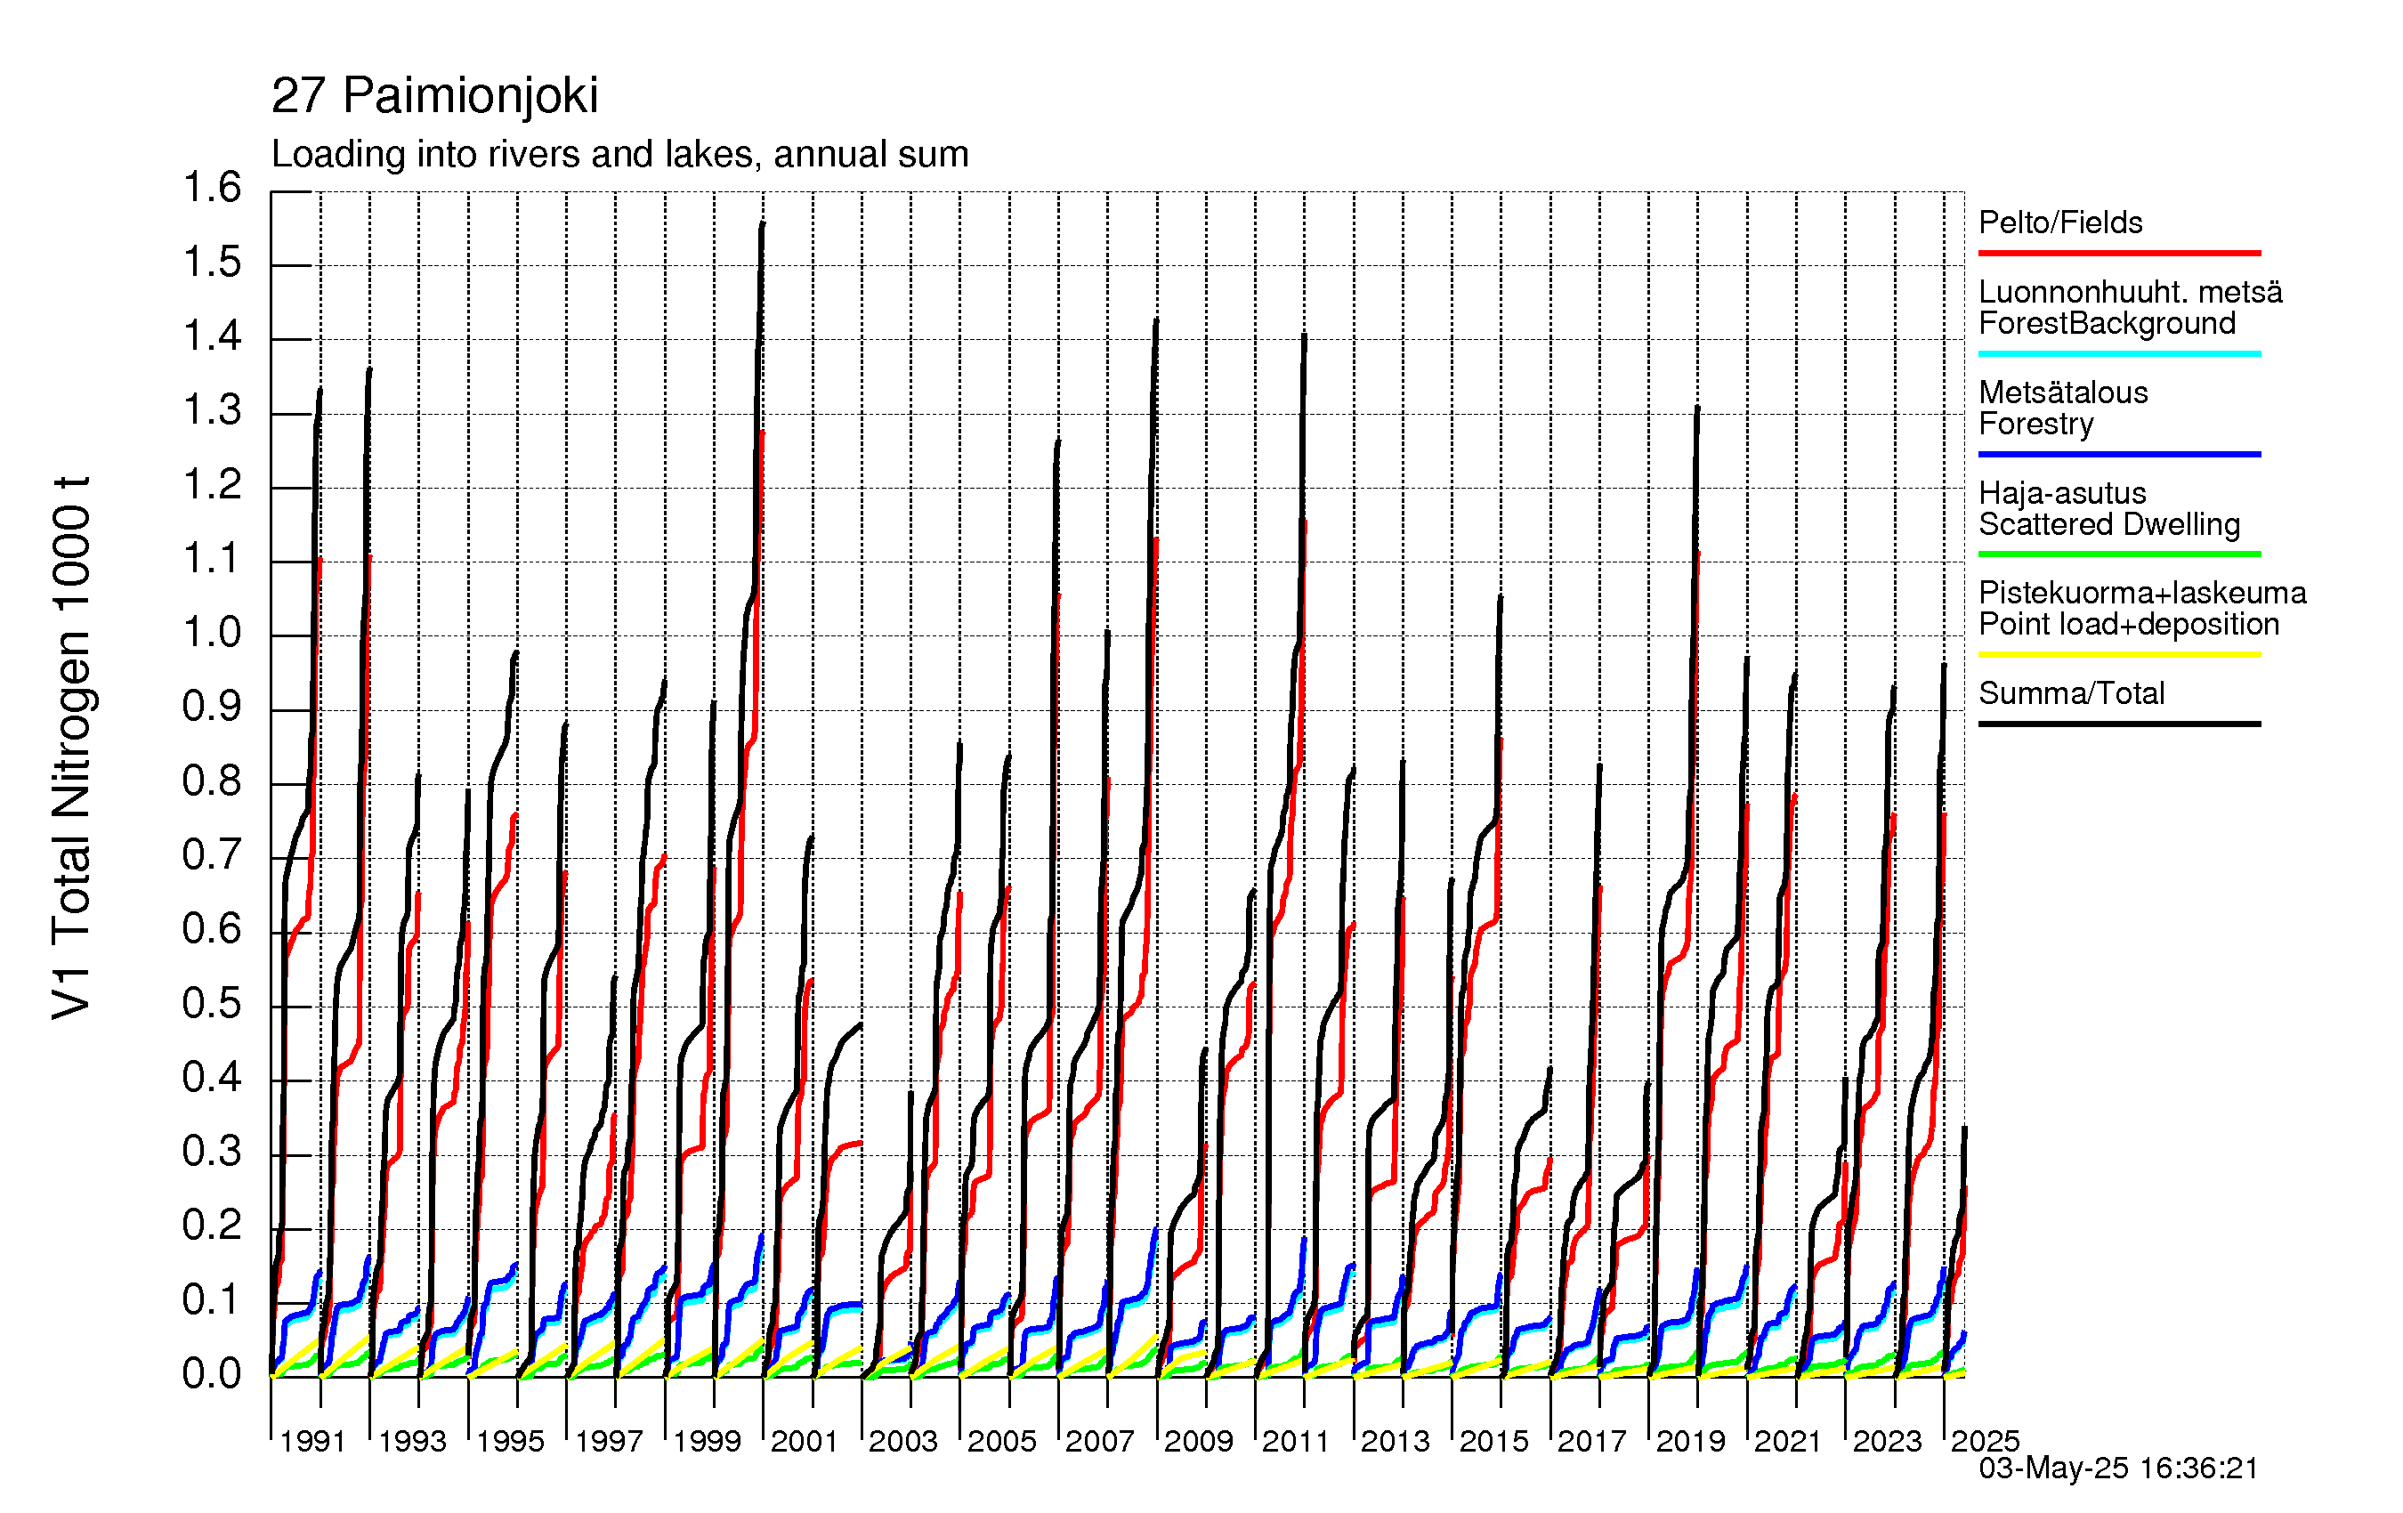Click the y-axis value 0.0

[x=212, y=1375]
